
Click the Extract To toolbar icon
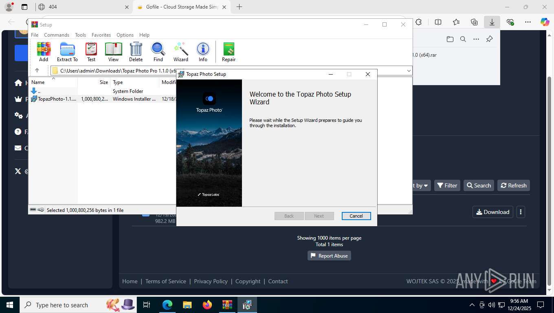point(67,52)
